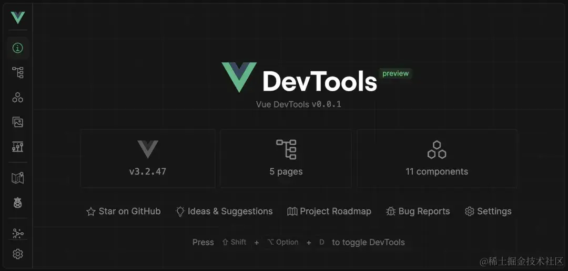Open Ideas & Suggestions link
The width and height of the screenshot is (568, 271).
pyautogui.click(x=224, y=211)
